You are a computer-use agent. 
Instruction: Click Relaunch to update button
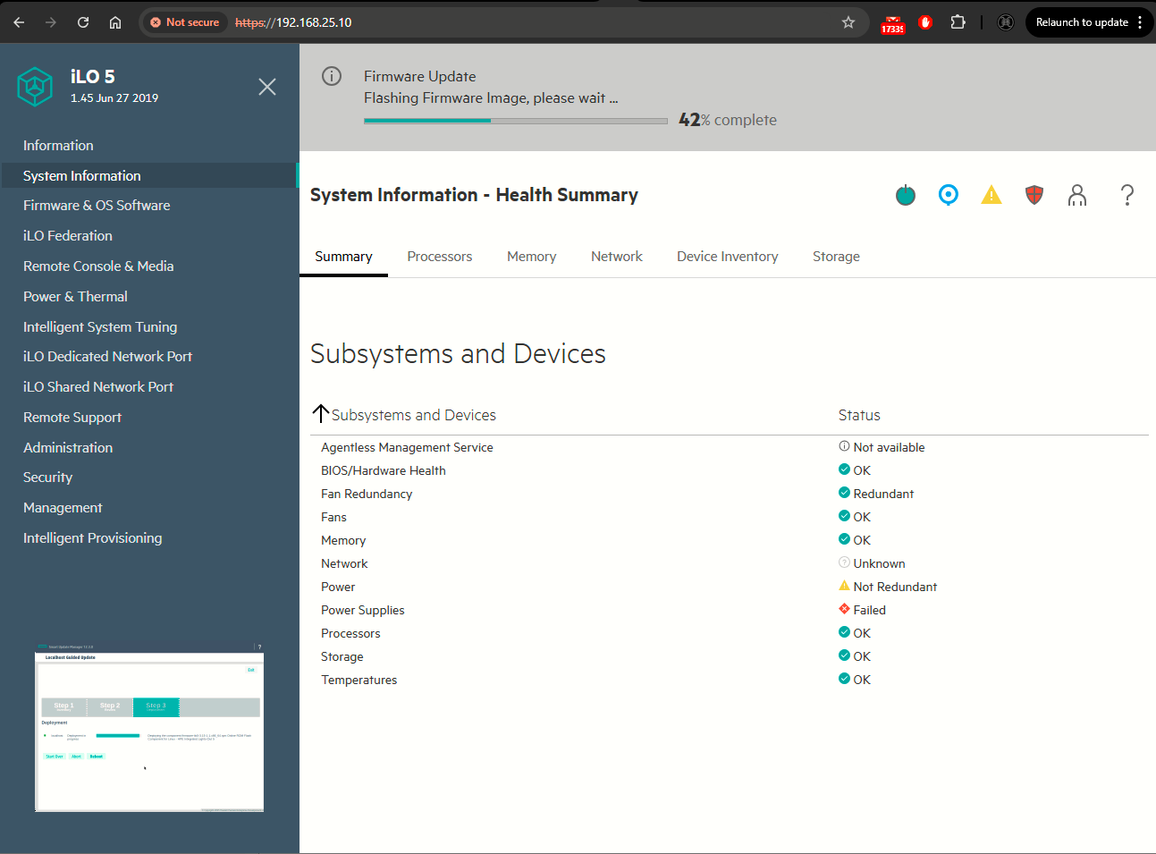tap(1082, 22)
